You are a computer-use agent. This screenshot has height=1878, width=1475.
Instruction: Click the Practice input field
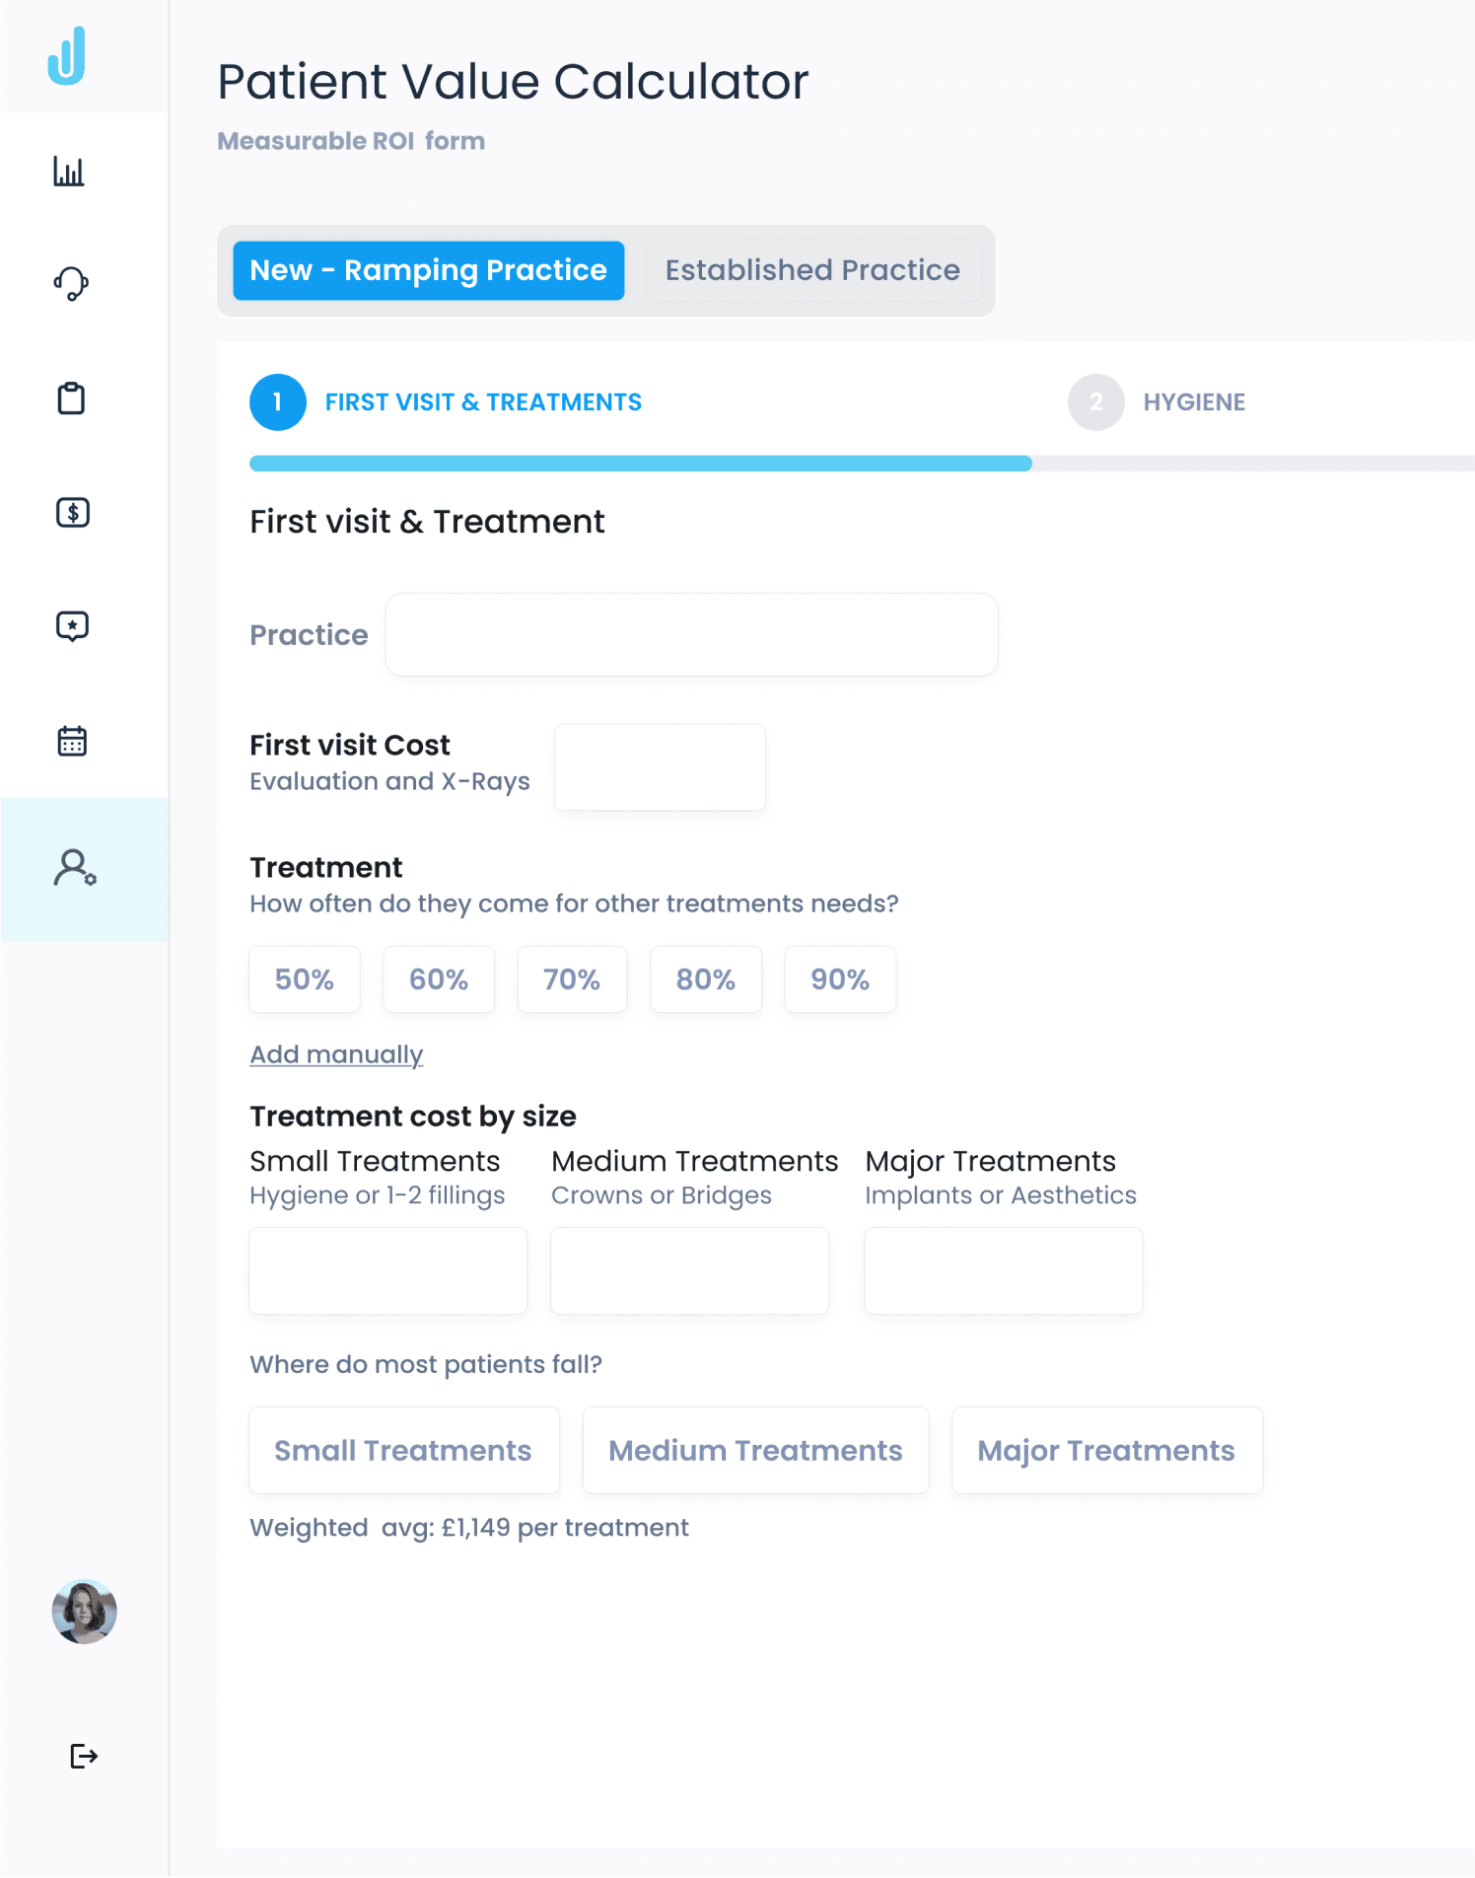tap(691, 635)
